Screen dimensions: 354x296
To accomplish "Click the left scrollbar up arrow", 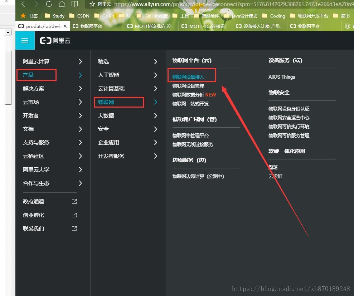I will (8, 33).
